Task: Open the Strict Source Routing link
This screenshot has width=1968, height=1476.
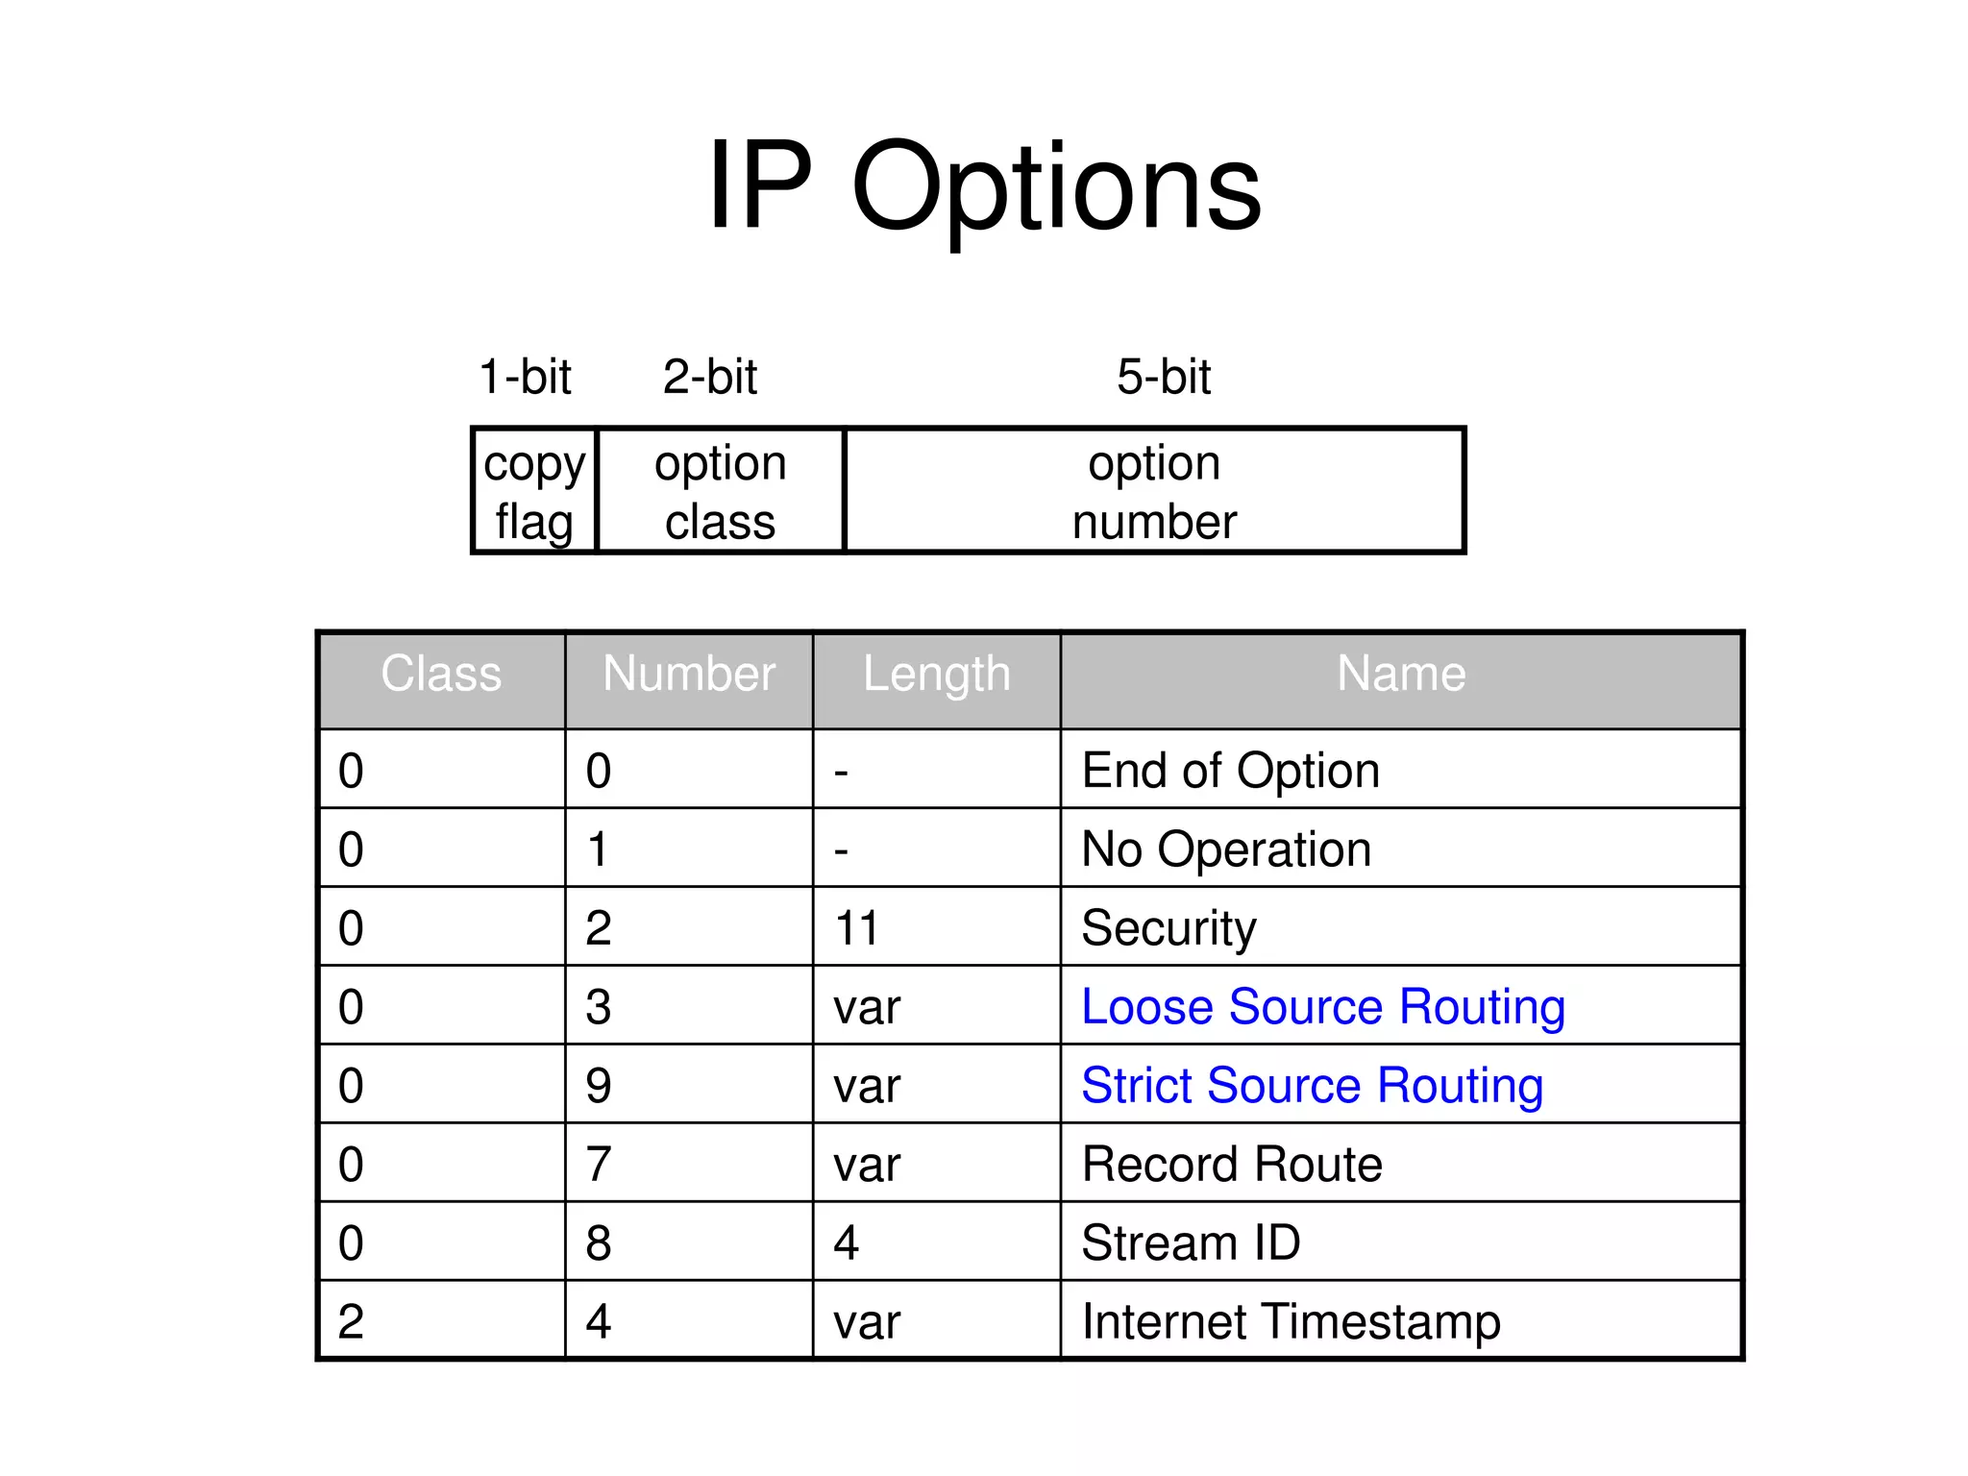Action: click(x=1312, y=1086)
